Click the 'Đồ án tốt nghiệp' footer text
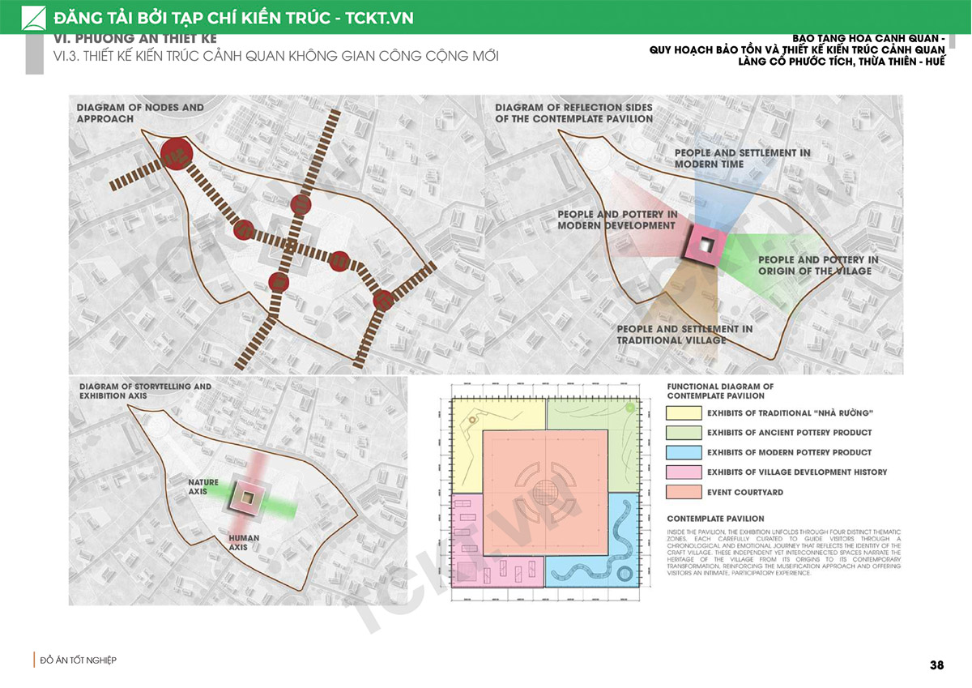Image resolution: width=972 pixels, height=688 pixels. (79, 660)
